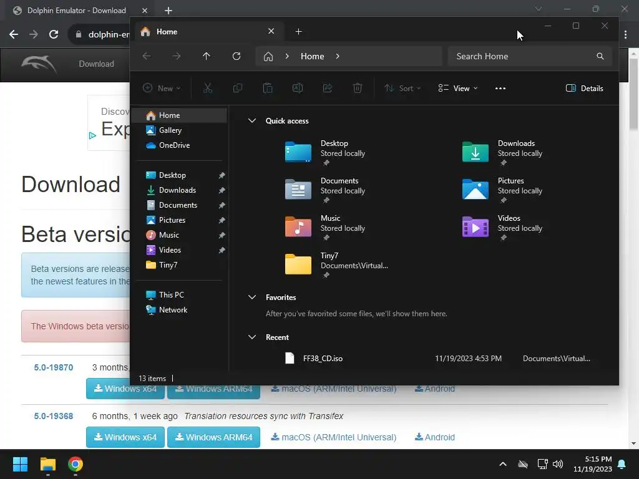
Task: Open the See more ellipsis menu
Action: pos(500,89)
